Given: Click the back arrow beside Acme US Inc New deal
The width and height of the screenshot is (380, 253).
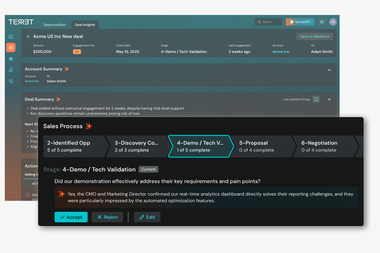Looking at the screenshot, I should pos(28,36).
